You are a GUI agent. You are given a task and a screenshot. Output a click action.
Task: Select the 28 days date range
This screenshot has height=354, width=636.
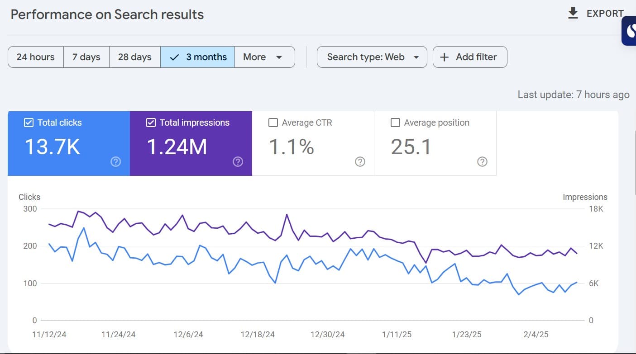(135, 57)
